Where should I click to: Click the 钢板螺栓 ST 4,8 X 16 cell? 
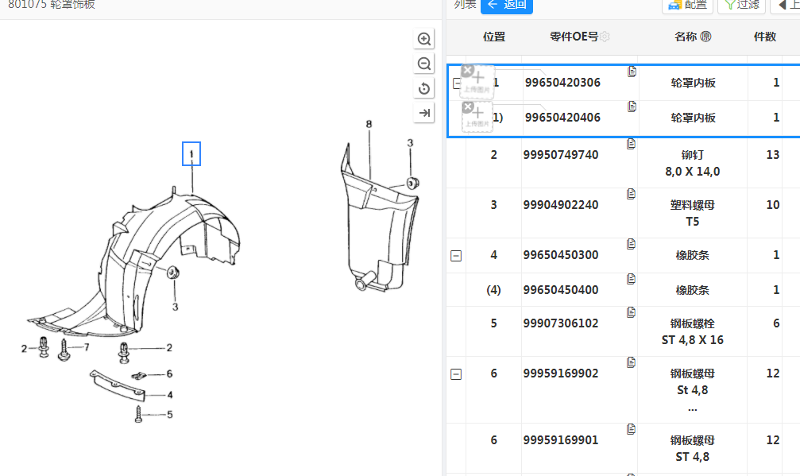click(692, 331)
